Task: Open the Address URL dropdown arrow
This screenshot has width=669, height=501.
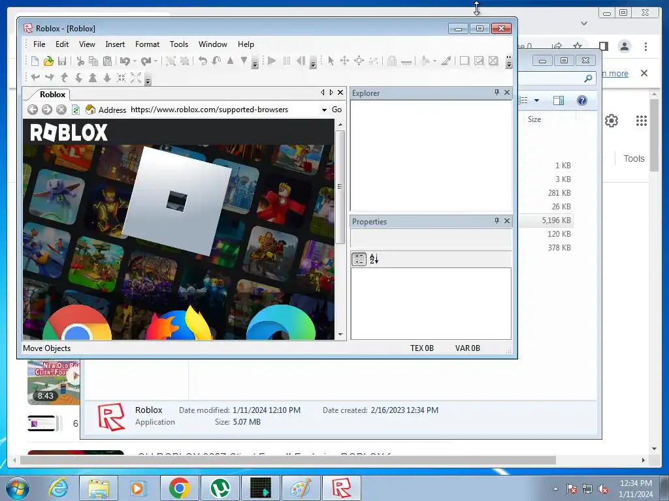Action: coord(324,110)
